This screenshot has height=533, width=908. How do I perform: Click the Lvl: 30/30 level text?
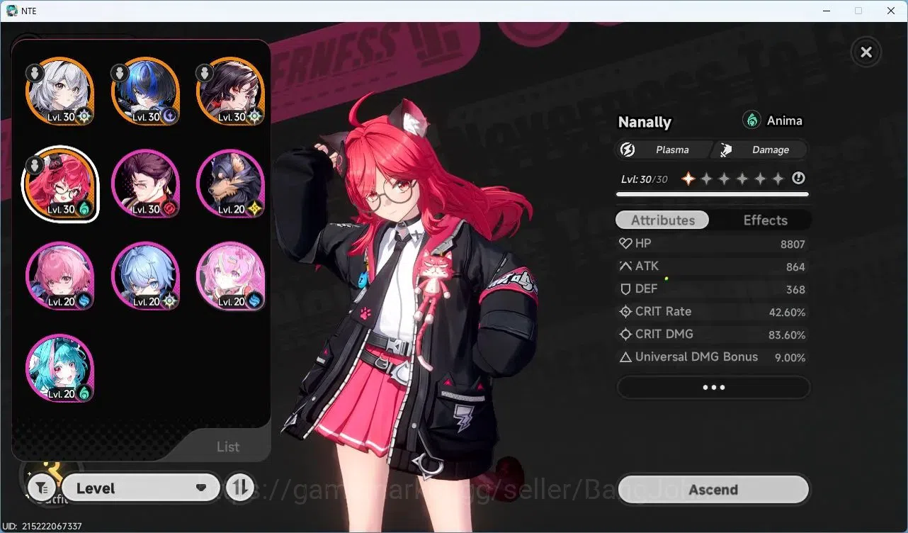coord(644,179)
